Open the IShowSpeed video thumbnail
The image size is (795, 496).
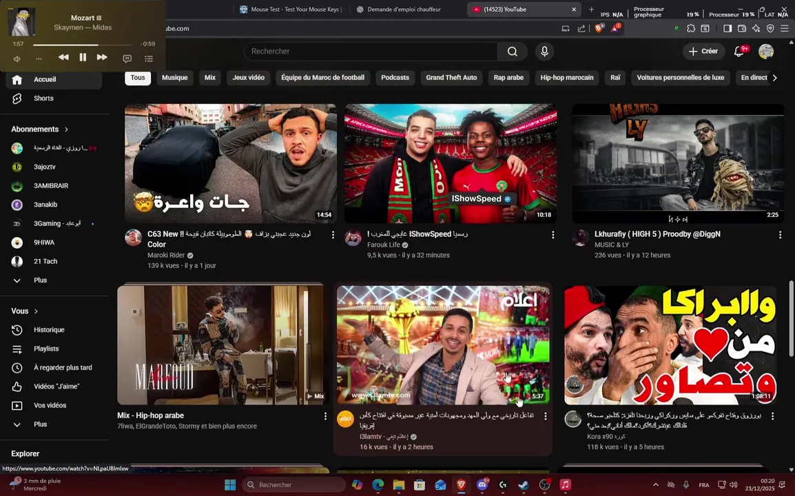point(451,163)
